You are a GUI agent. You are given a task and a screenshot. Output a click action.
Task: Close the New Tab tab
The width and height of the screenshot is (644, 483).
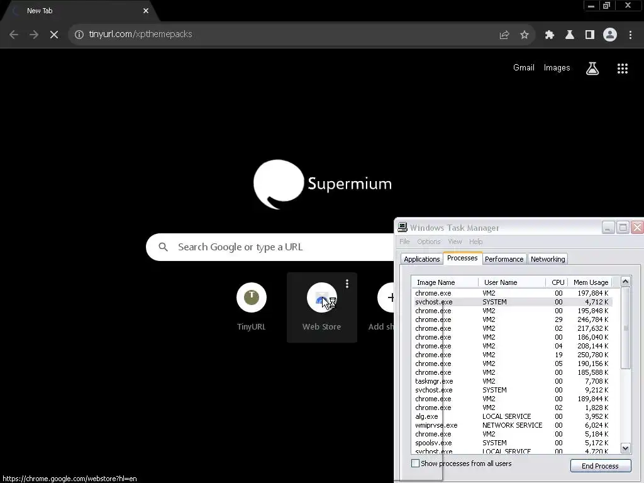click(146, 11)
